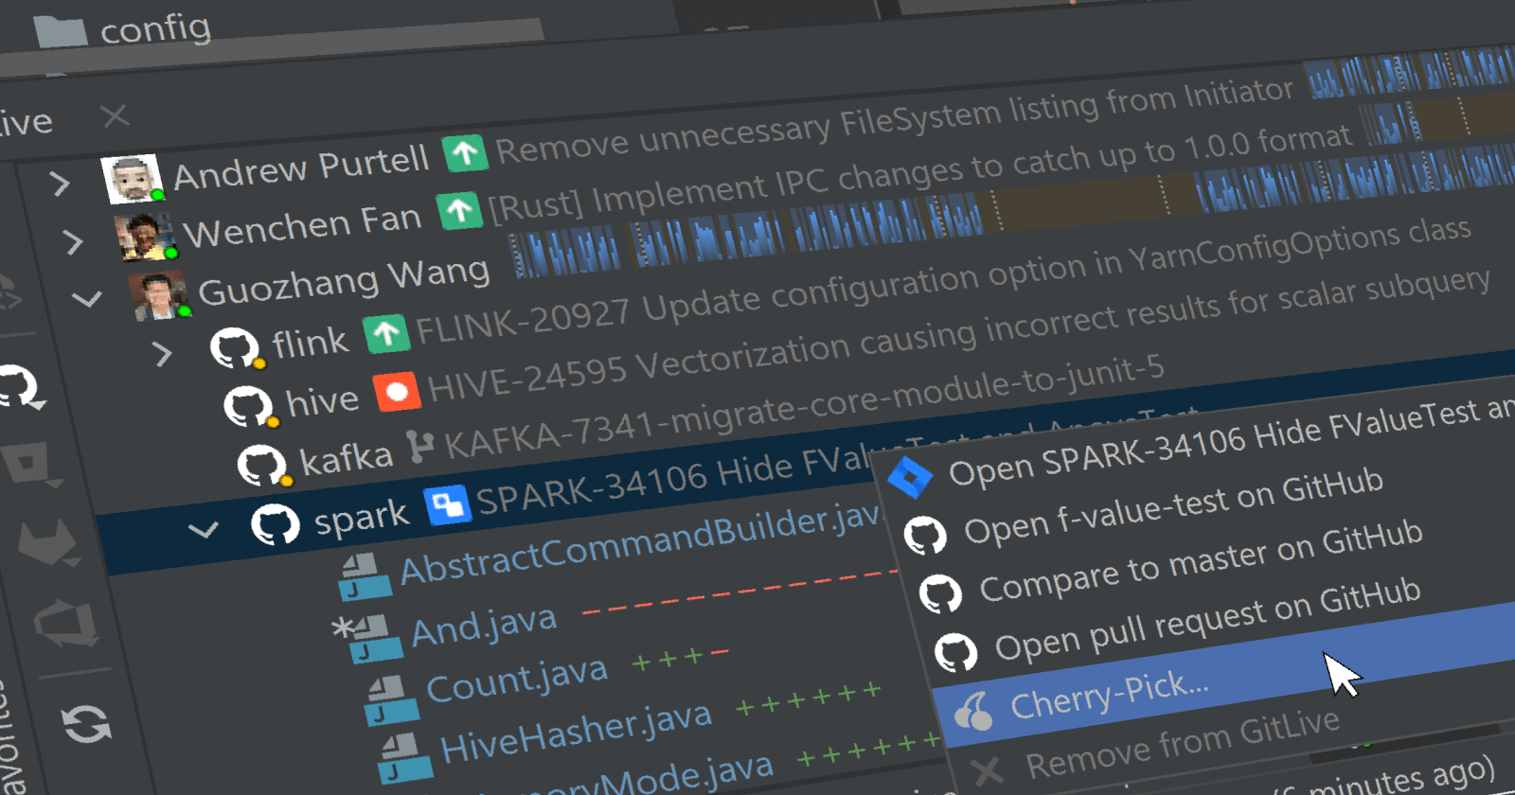Expand the Andrew Purtell tree node
The width and height of the screenshot is (1515, 795).
click(x=60, y=183)
